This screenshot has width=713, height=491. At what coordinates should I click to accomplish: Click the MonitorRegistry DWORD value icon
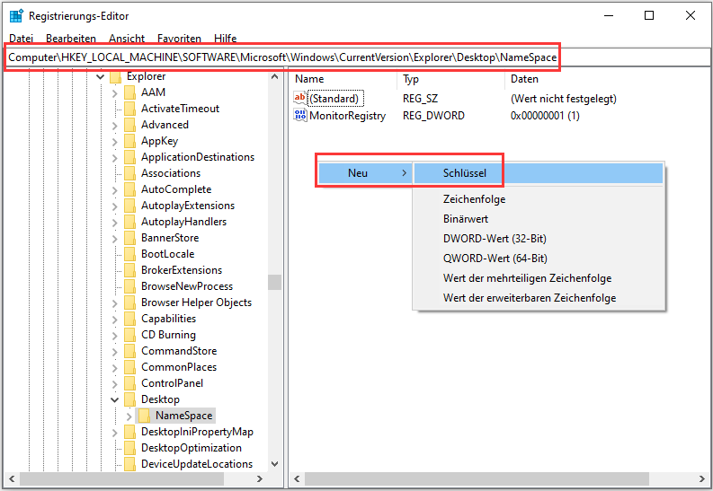coord(300,116)
